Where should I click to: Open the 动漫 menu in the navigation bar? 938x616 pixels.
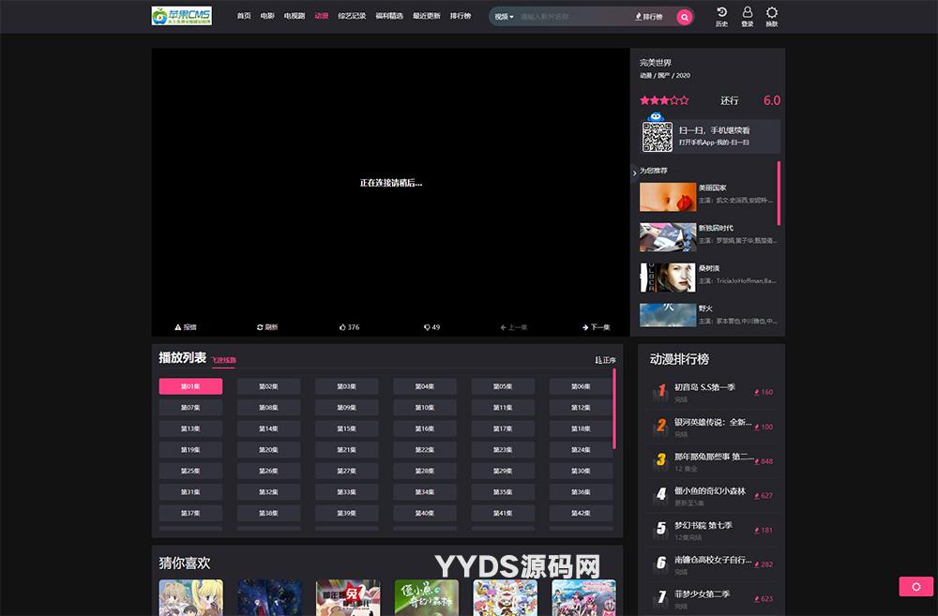click(321, 16)
